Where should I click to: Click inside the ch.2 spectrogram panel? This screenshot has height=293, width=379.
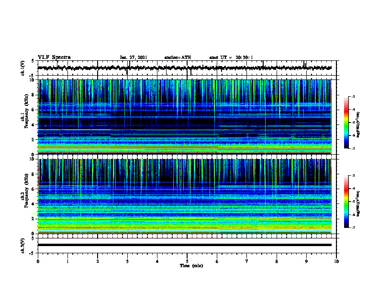click(x=184, y=196)
